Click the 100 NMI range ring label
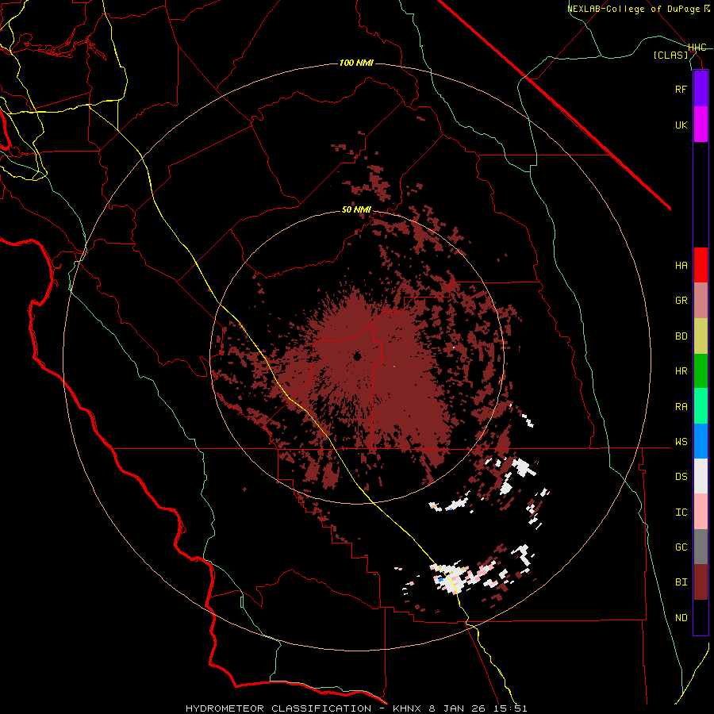The height and width of the screenshot is (714, 714). (356, 63)
